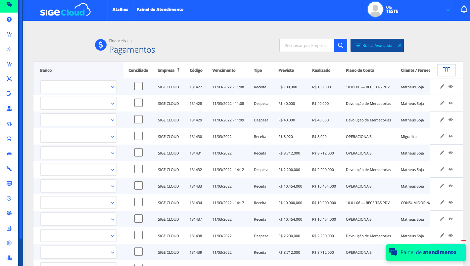Click the delivery truck sidebar icon
The image size is (470, 266).
(x=9, y=124)
